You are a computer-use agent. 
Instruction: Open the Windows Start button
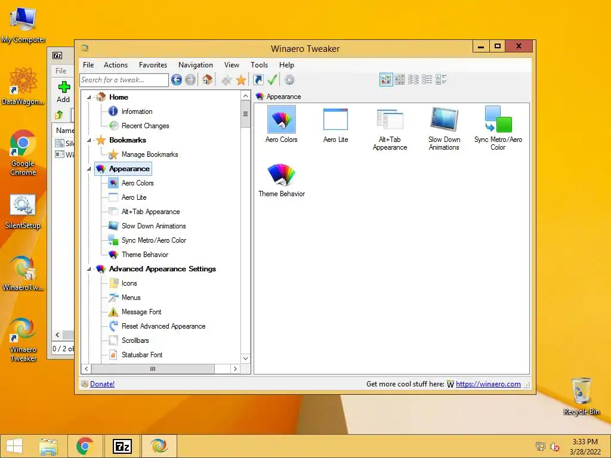point(14,446)
